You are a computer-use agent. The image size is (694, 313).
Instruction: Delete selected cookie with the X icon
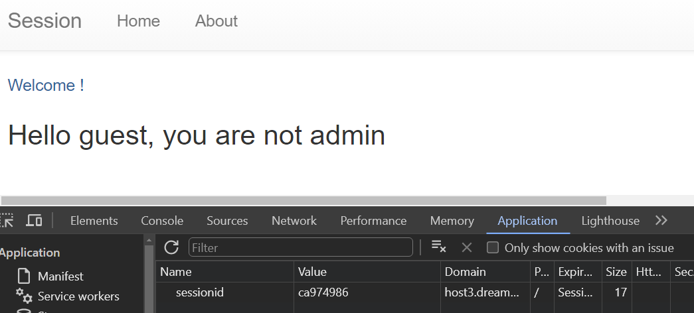(466, 247)
